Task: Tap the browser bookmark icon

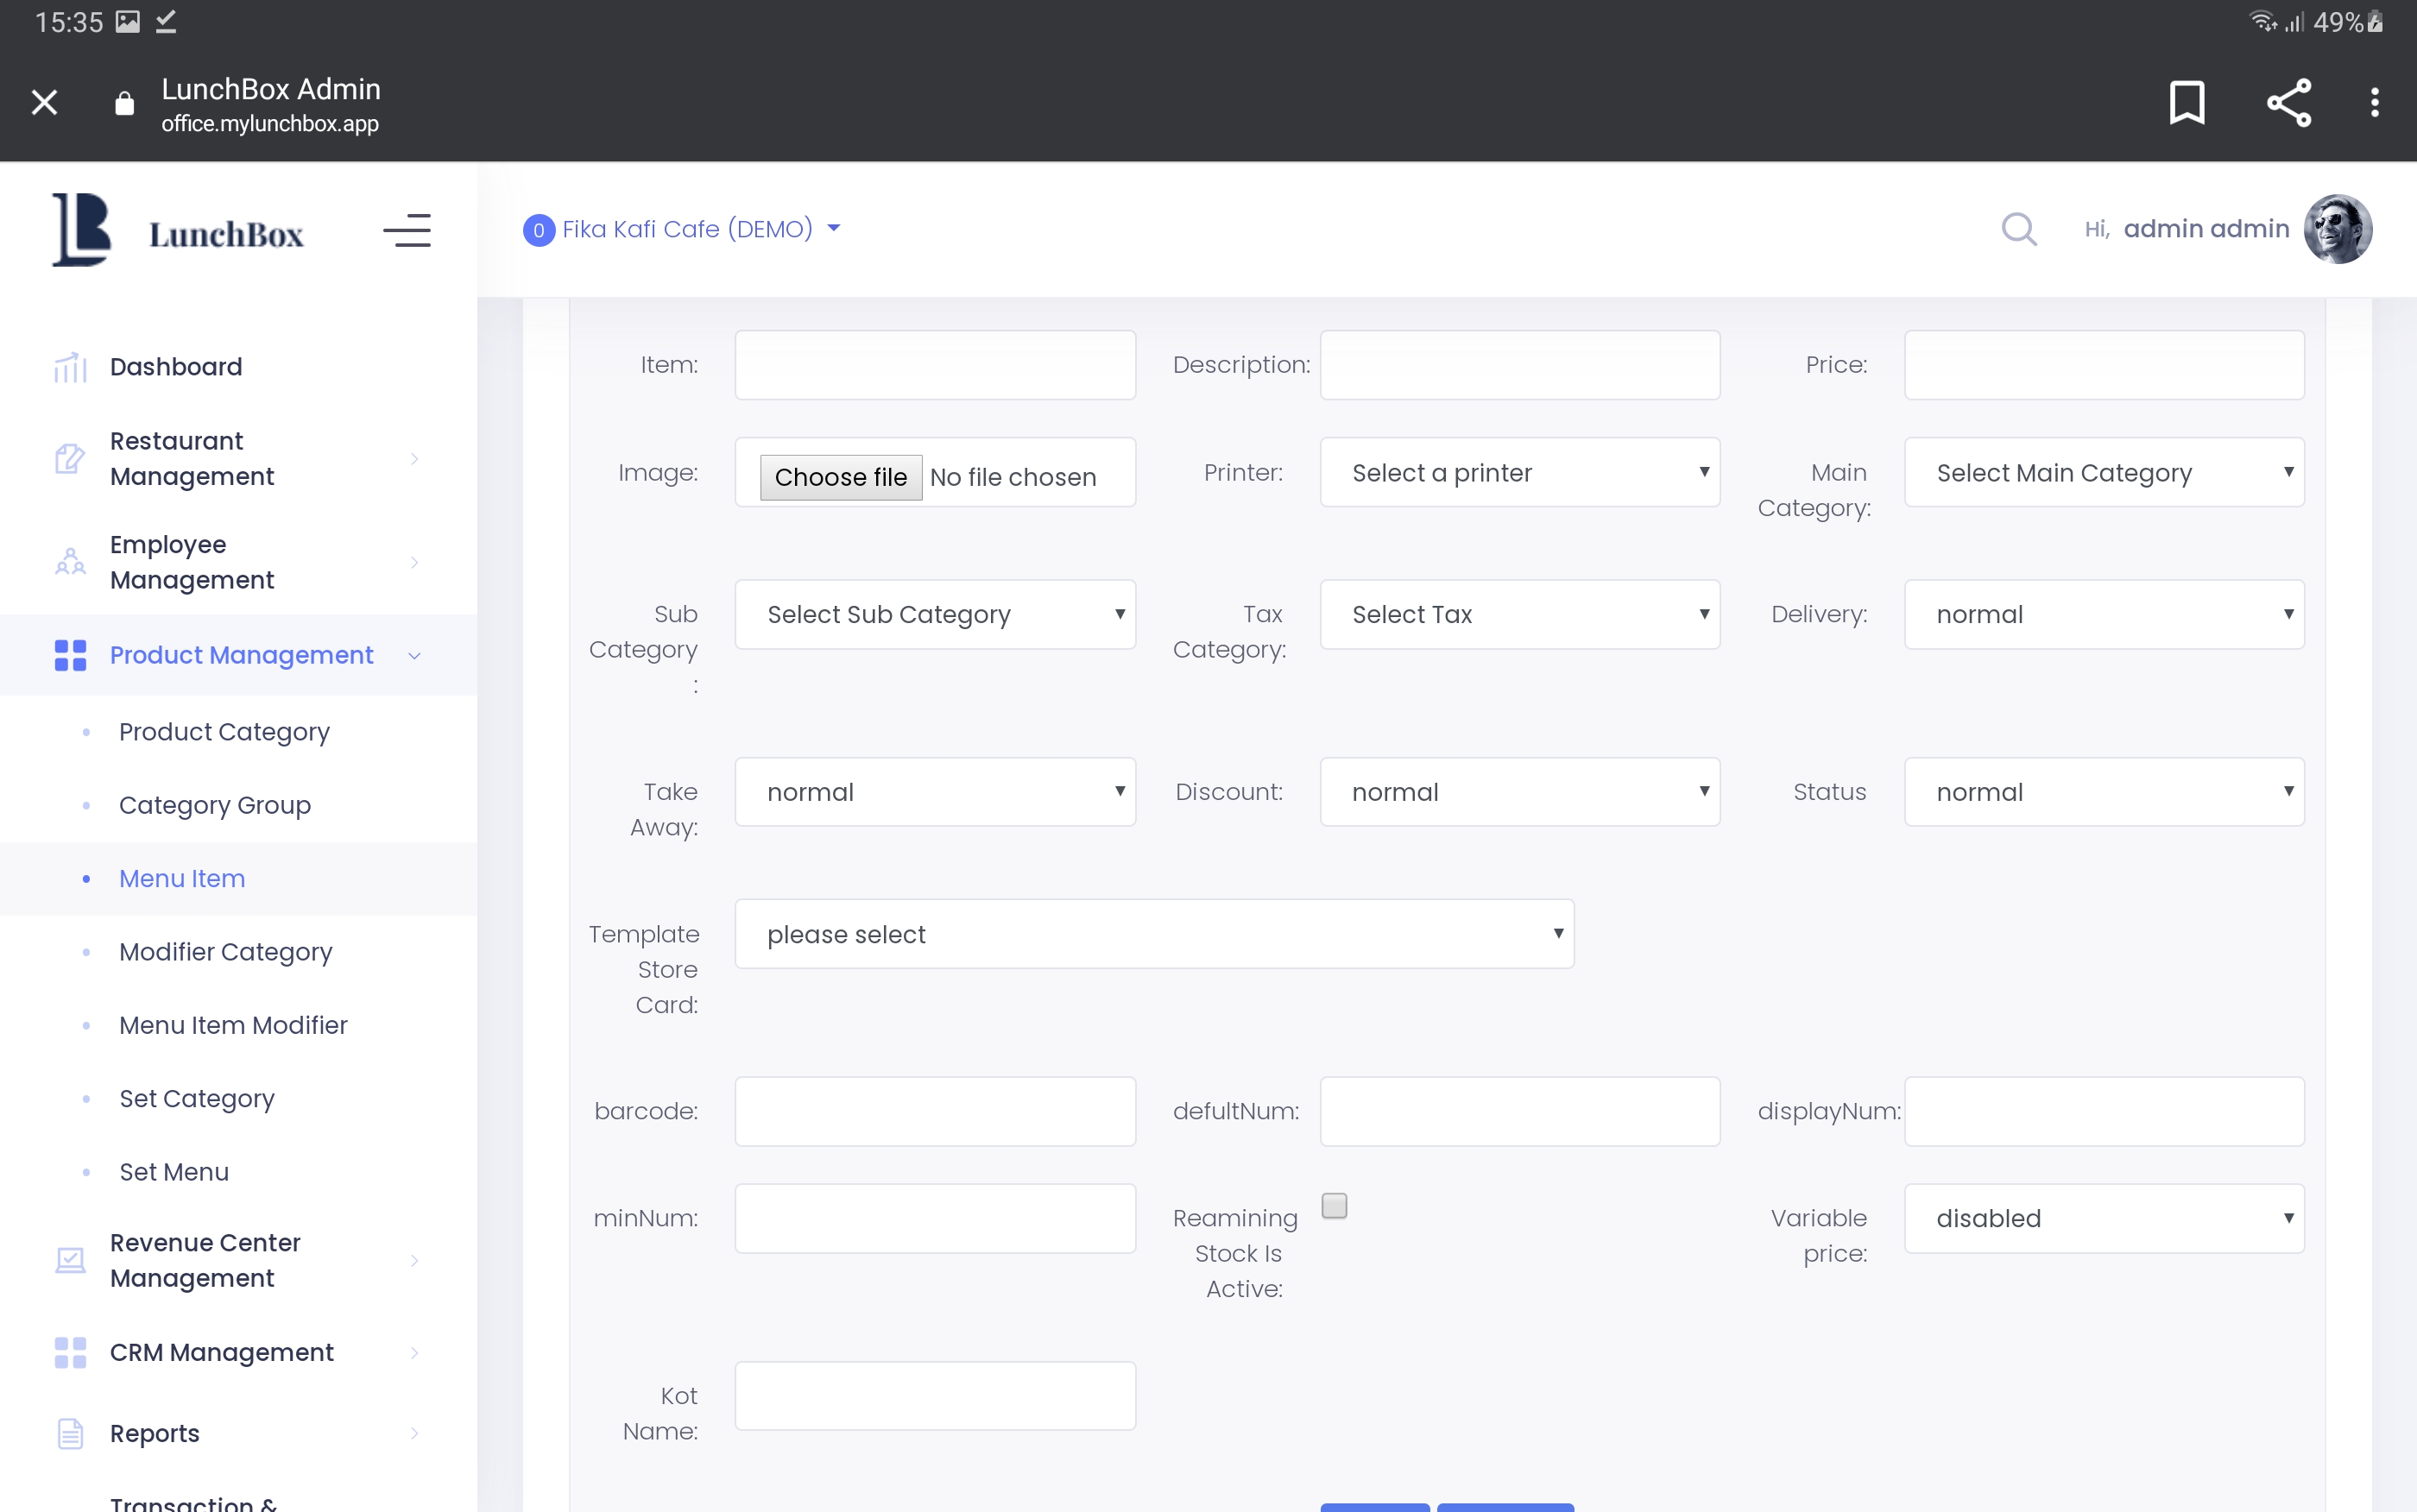Action: (2186, 102)
